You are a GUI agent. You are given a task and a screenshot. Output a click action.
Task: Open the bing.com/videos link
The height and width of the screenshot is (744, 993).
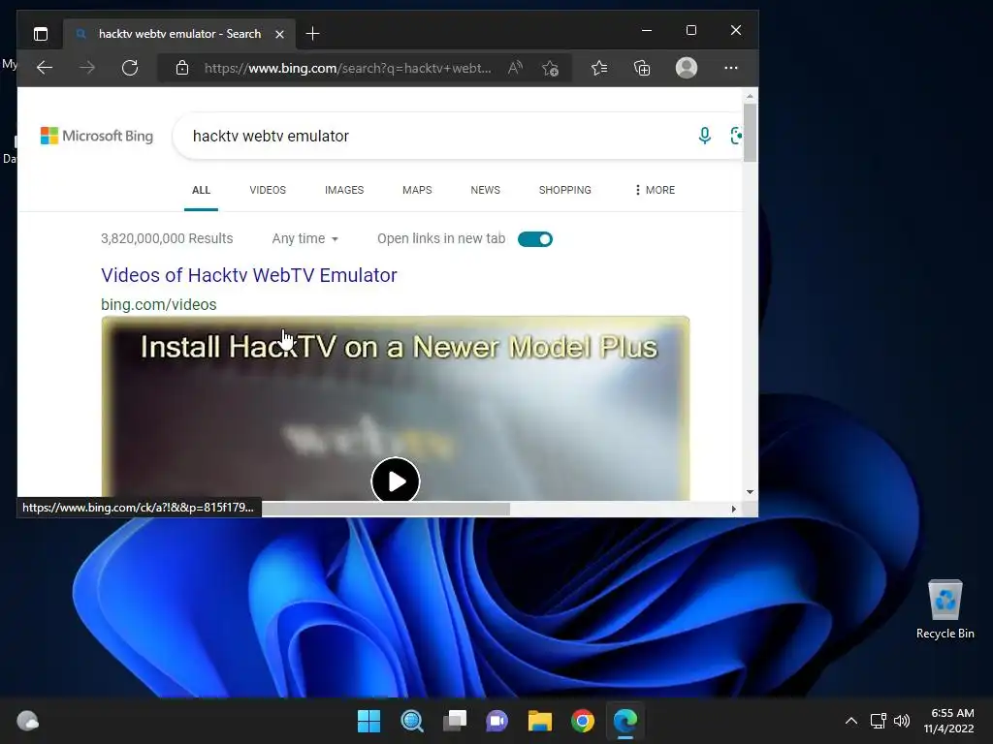point(159,304)
